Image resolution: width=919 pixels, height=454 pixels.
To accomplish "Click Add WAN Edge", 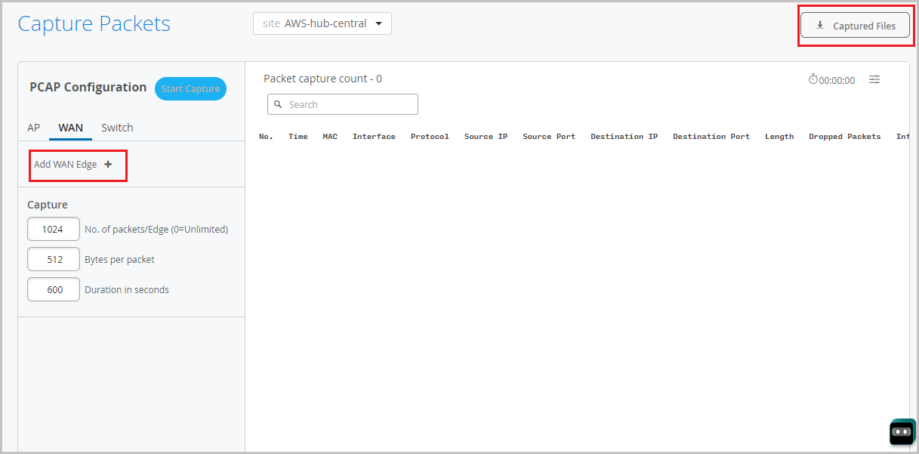I will click(66, 165).
